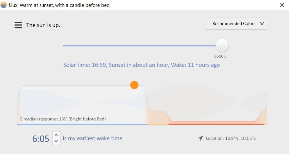
Task: Click the blue daytime segment of the timeline bar
Action: tap(82, 124)
